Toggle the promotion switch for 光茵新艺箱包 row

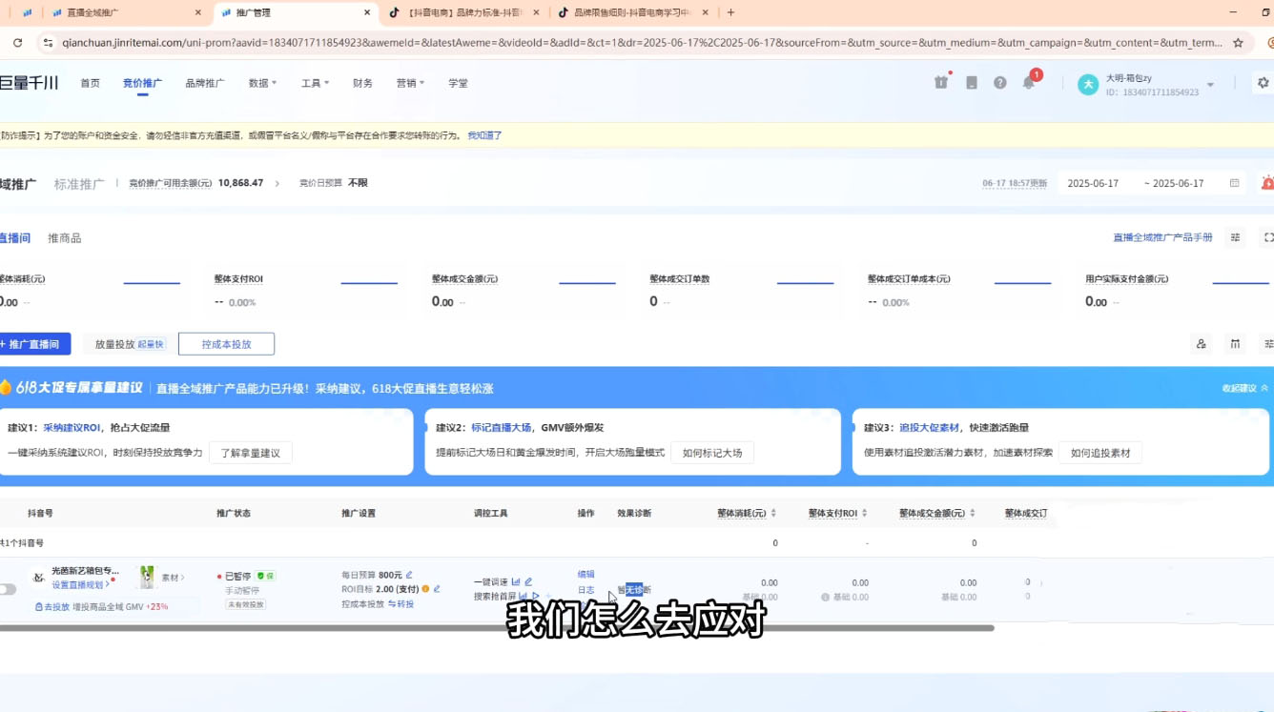[10, 590]
